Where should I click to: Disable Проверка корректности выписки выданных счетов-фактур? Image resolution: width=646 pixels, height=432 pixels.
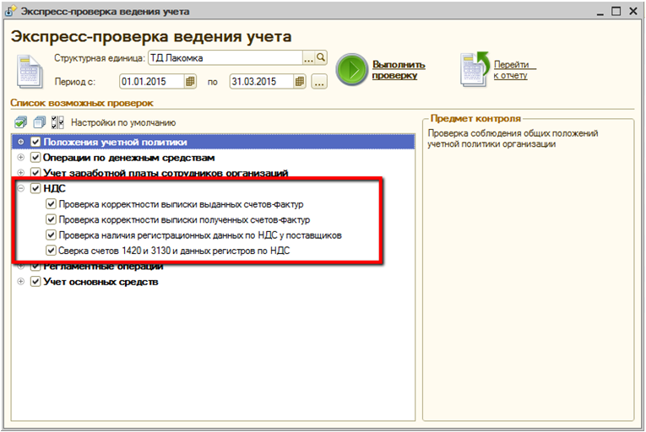pos(52,204)
